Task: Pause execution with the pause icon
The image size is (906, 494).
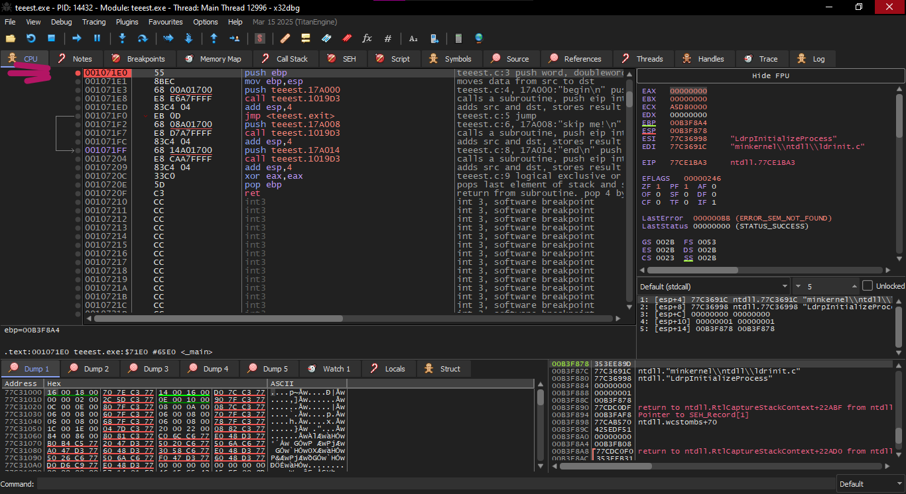Action: coord(97,38)
